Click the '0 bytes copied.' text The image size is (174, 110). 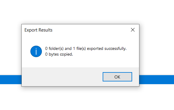pyautogui.click(x=59, y=54)
